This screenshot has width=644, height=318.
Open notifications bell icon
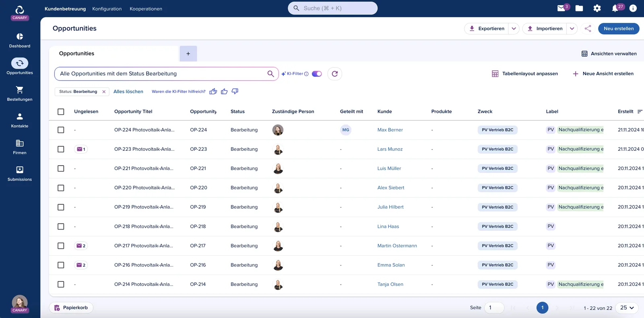click(x=615, y=8)
